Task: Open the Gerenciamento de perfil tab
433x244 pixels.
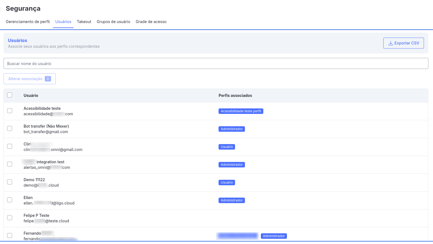Action: [x=28, y=22]
